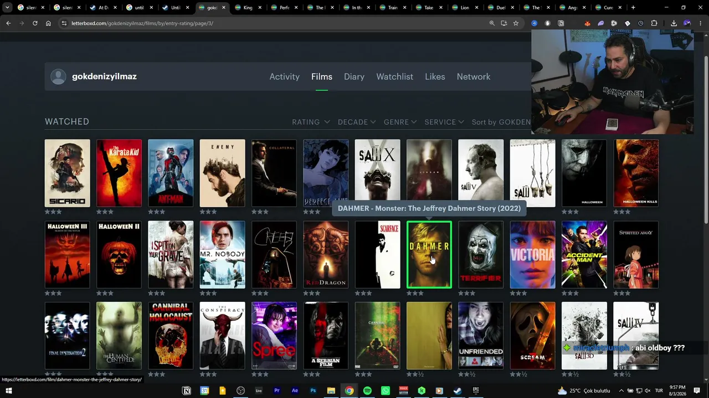Screen dimensions: 709x398
Task: Open gokdenizyilmaz profile avatar
Action: click(x=58, y=77)
